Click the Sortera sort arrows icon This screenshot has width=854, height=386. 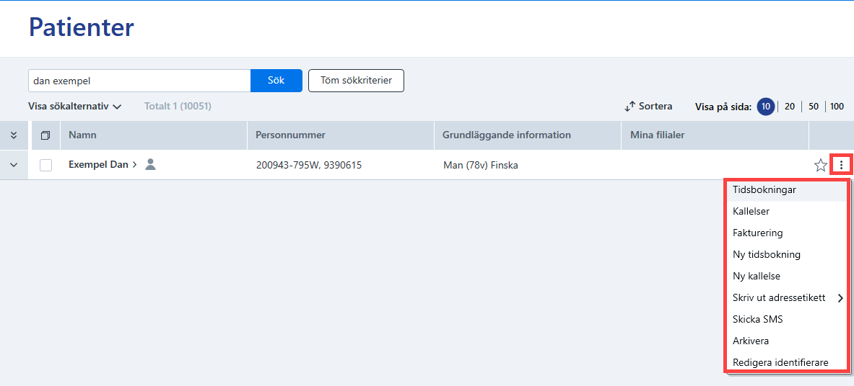point(630,107)
